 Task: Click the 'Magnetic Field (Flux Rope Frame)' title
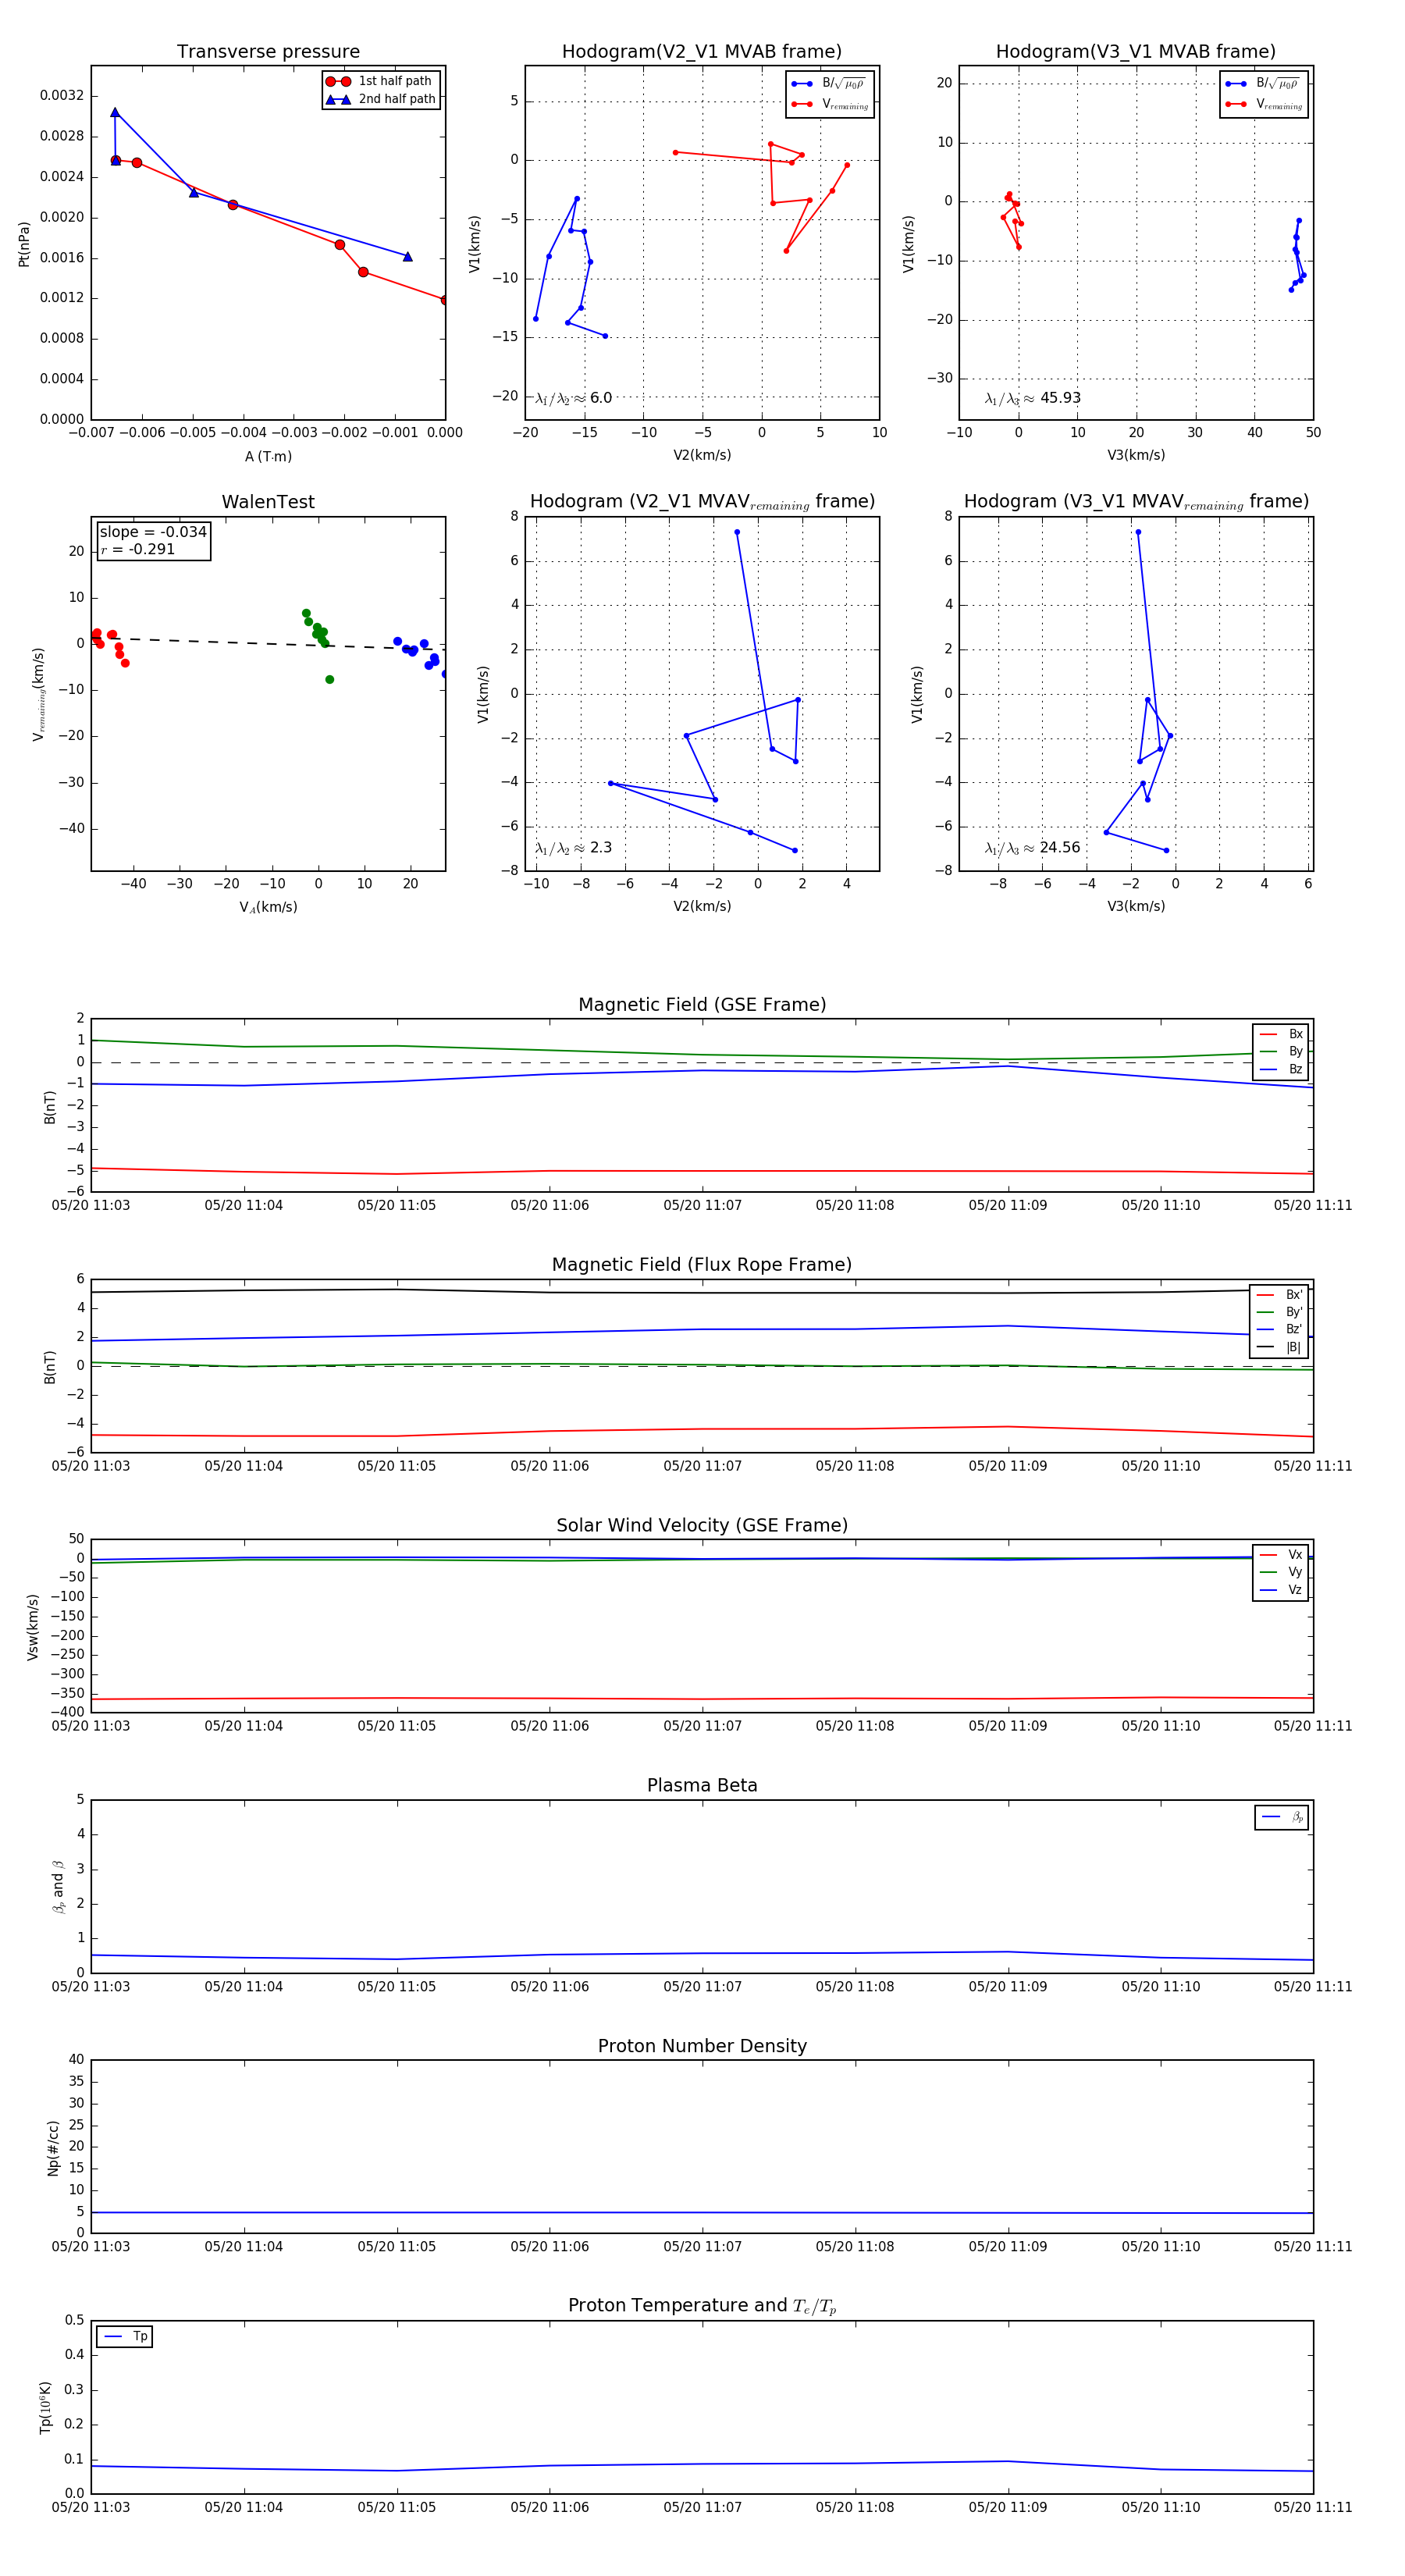click(702, 1265)
